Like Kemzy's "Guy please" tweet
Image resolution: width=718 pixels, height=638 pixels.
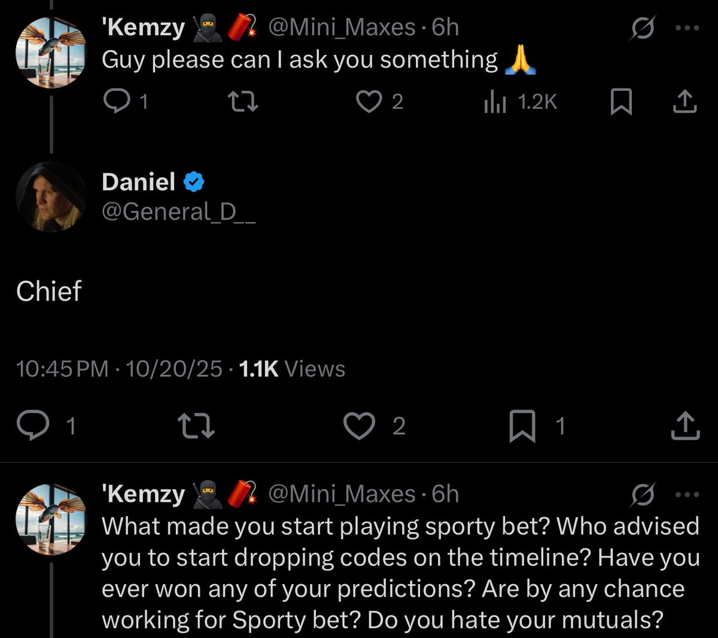369,102
